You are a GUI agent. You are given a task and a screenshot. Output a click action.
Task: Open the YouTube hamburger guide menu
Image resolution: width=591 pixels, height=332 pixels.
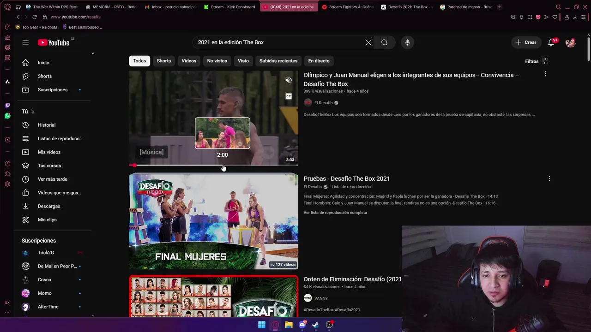25,42
